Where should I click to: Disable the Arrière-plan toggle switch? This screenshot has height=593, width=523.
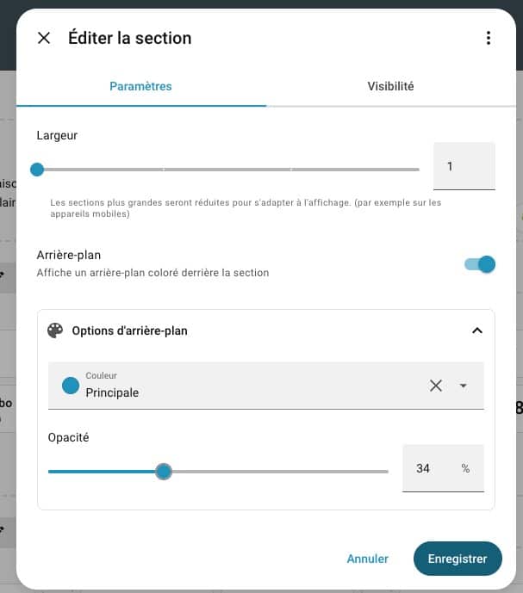(x=480, y=264)
